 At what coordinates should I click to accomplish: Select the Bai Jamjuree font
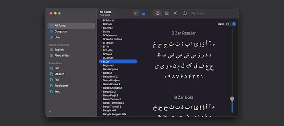[118, 69]
